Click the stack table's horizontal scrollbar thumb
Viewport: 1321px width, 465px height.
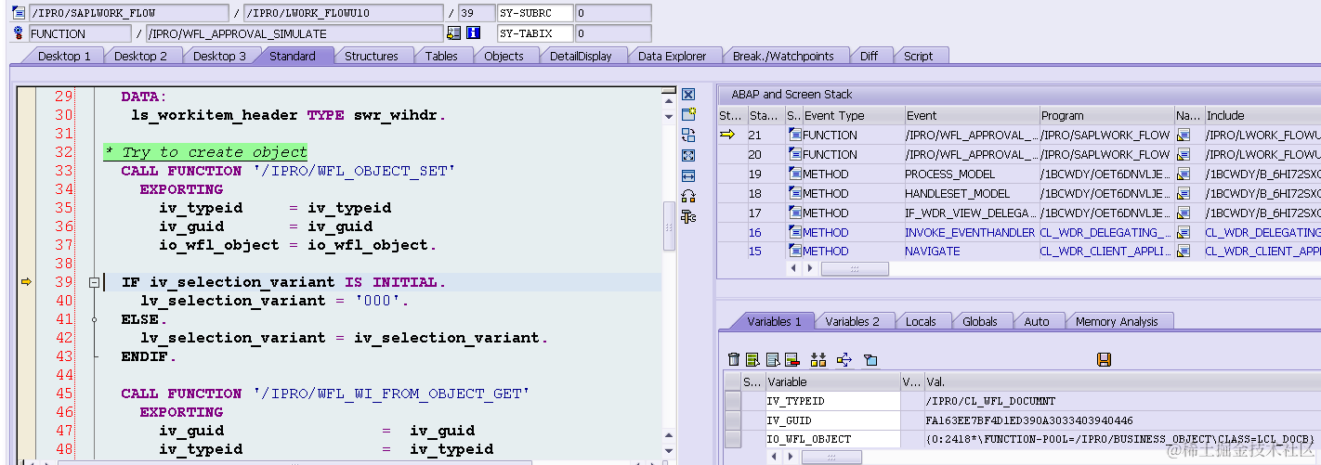pos(855,268)
